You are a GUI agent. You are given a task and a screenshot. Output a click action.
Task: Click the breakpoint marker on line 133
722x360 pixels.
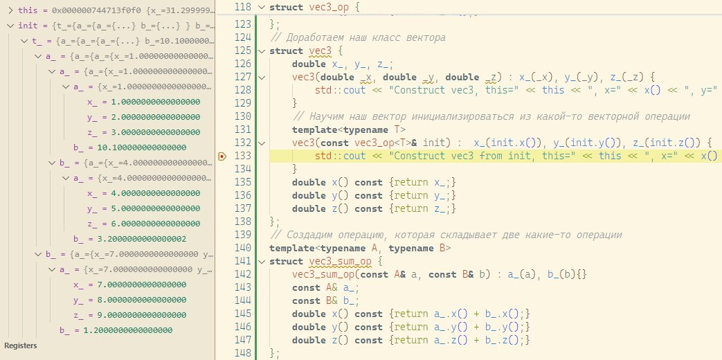(x=222, y=156)
